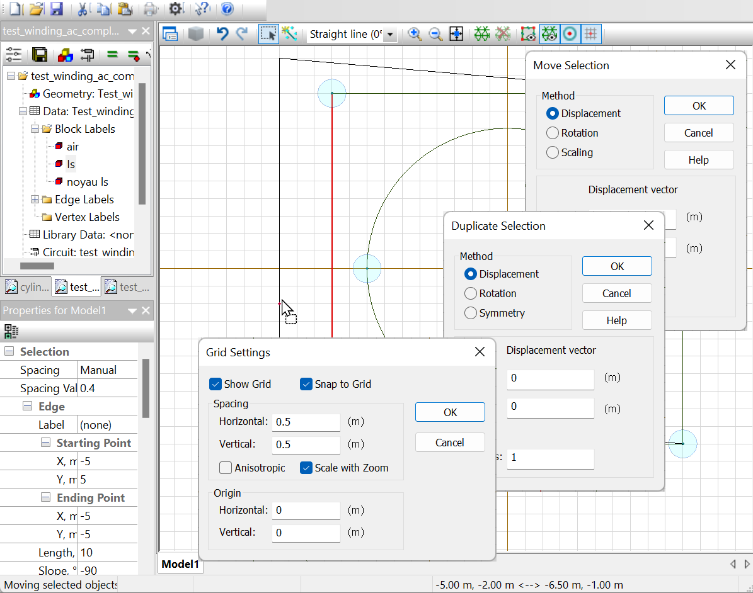Viewport: 753px width, 593px height.
Task: Click the Cut scissors icon
Action: pos(83,9)
